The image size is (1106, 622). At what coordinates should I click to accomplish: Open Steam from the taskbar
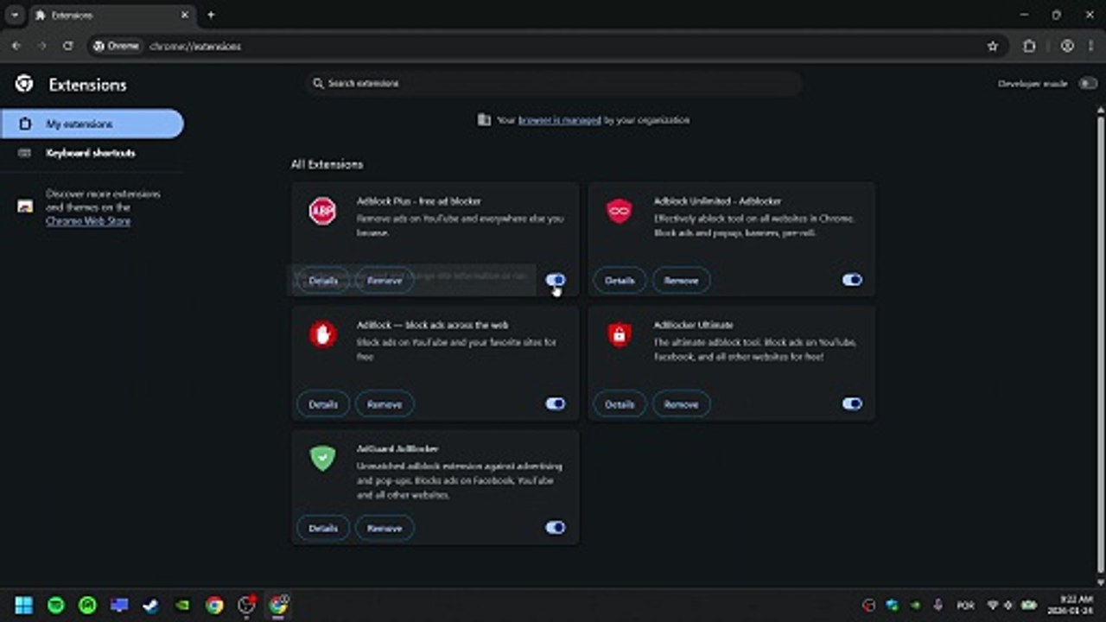coord(150,605)
